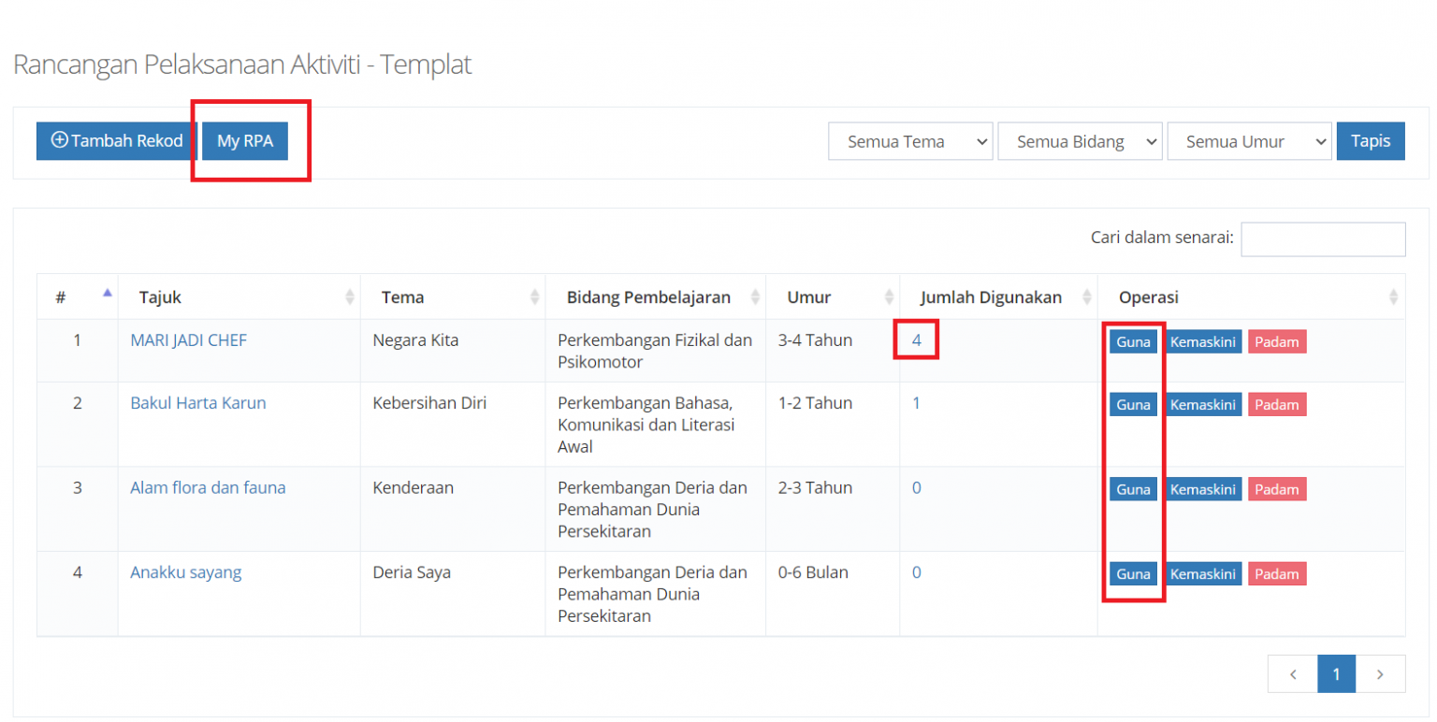Click Kemaskini on Bakul Harta Karun row

(1203, 404)
